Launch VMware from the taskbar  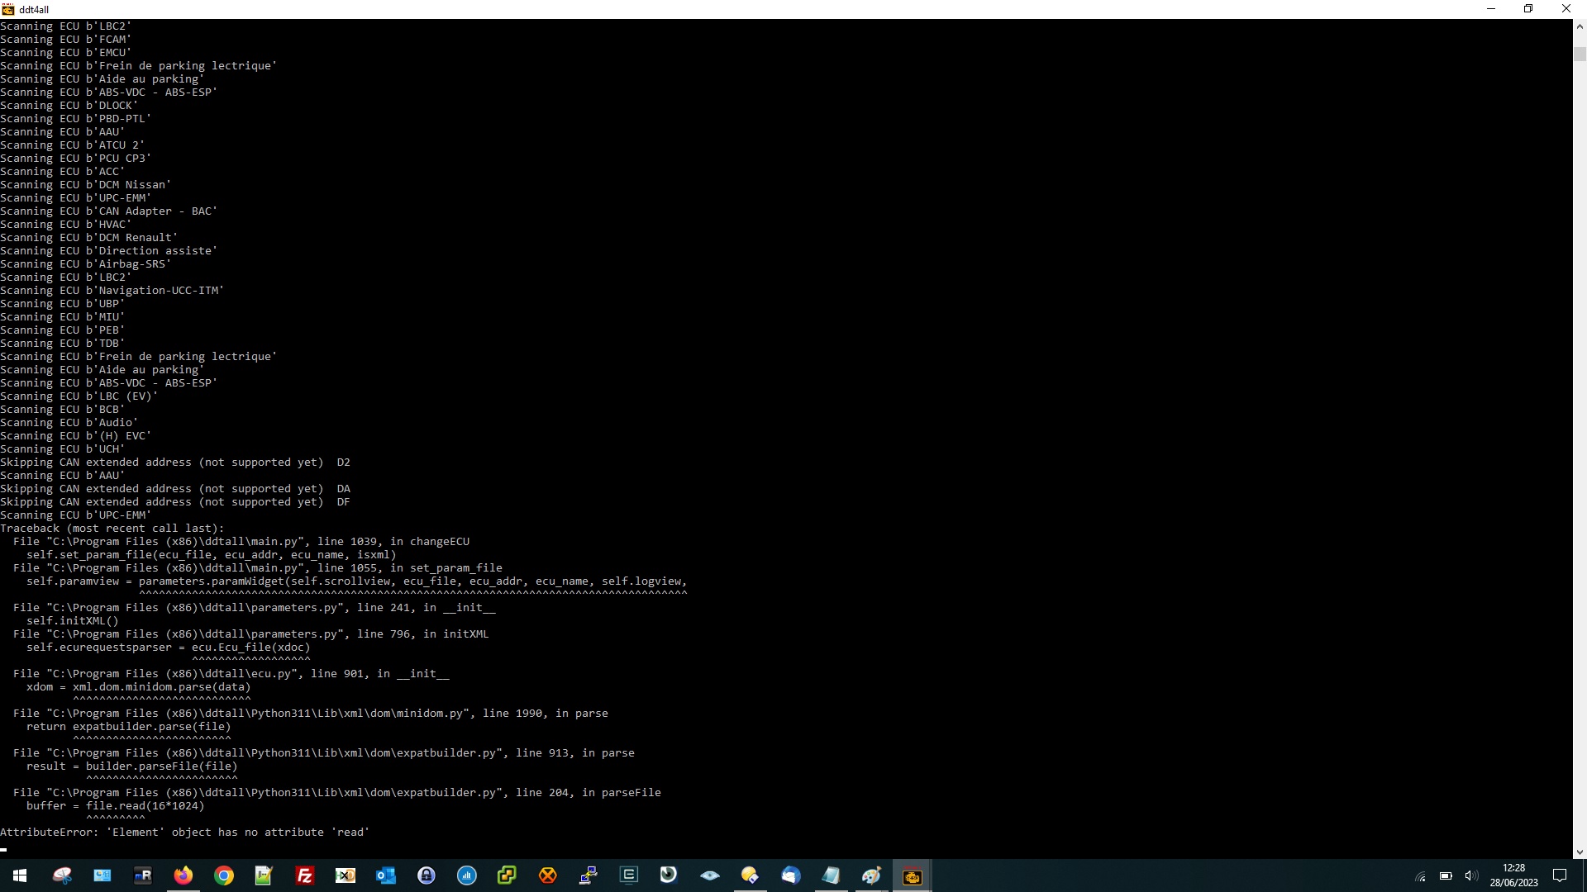[507, 875]
